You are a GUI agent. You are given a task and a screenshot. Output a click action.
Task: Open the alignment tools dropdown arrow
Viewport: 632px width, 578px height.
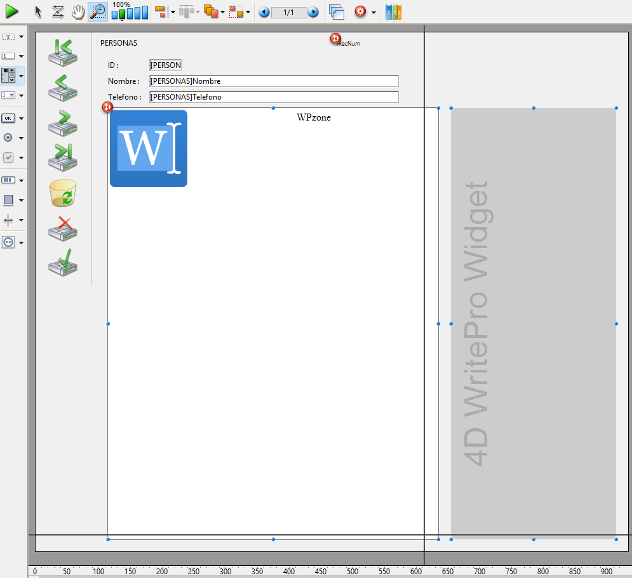172,12
